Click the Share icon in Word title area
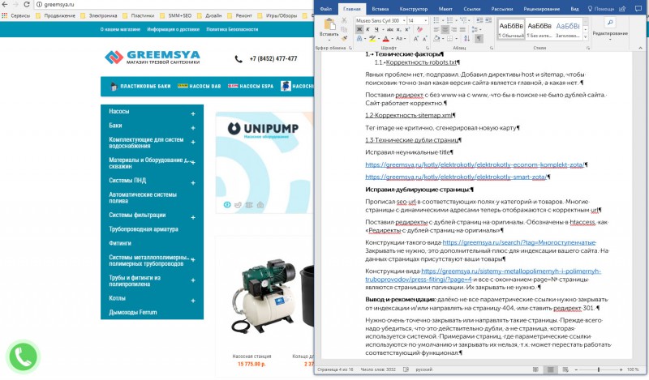This screenshot has width=649, height=380. [x=622, y=8]
